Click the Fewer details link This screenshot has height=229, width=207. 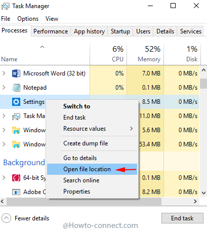tap(32, 218)
